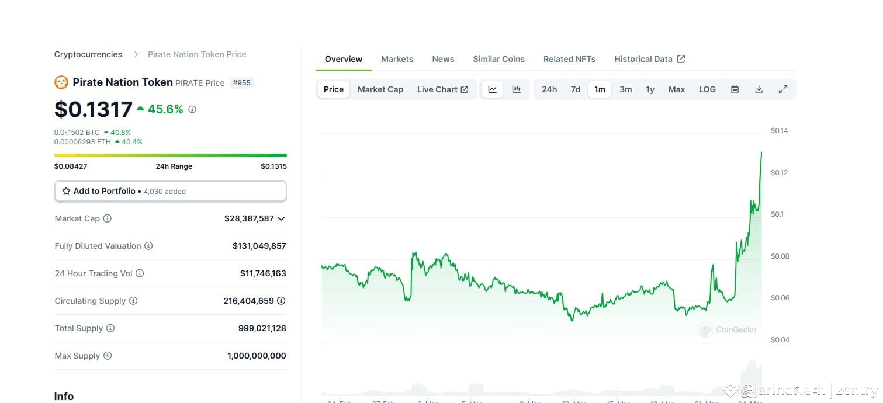Switch to line chart view icon
Image resolution: width=883 pixels, height=403 pixels.
tap(493, 89)
